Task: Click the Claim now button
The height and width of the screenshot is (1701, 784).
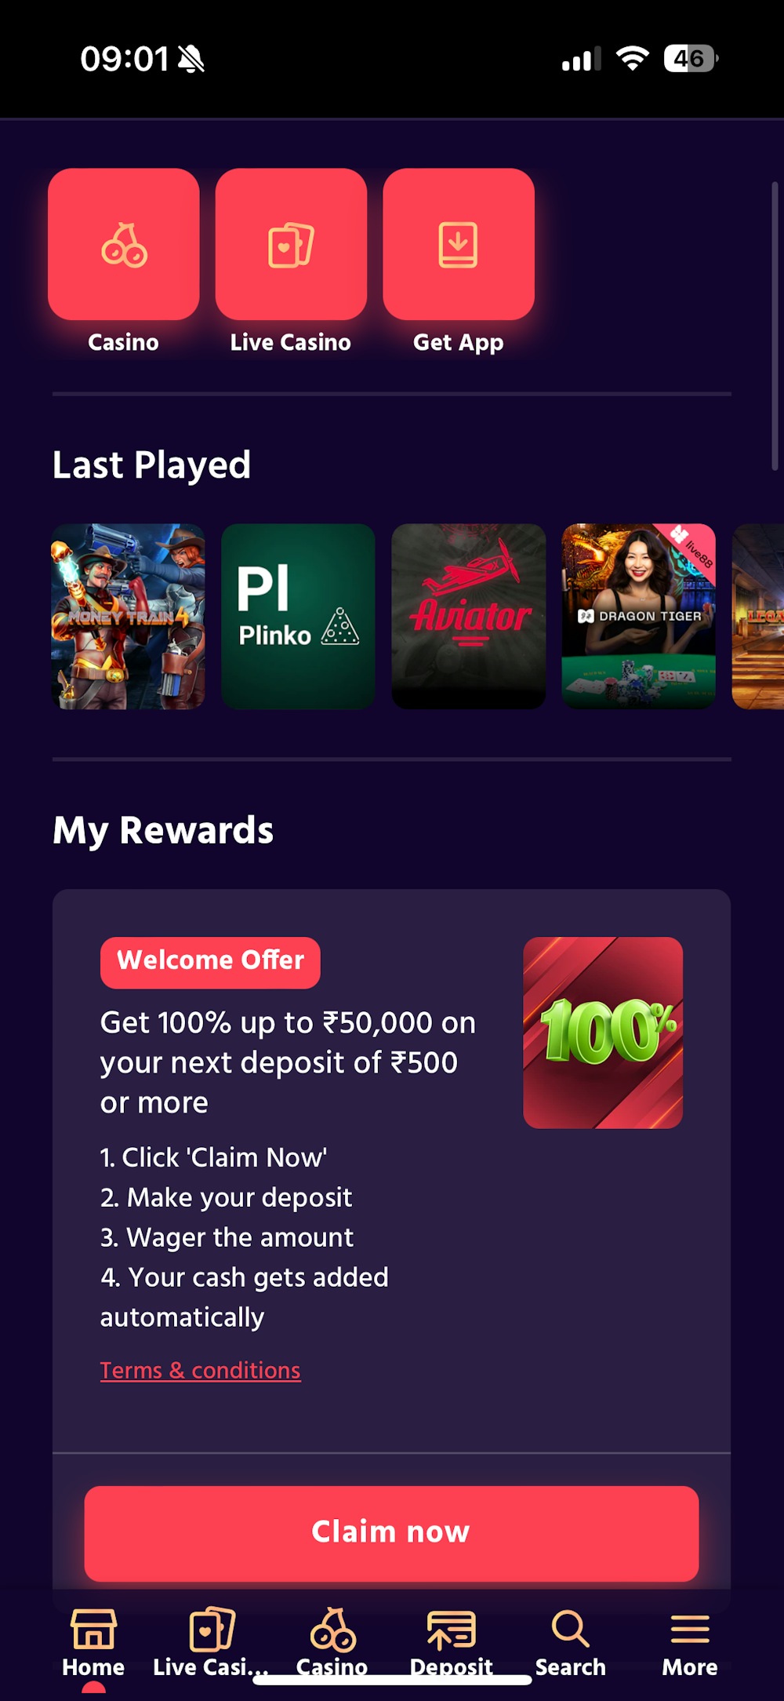Action: click(x=391, y=1533)
